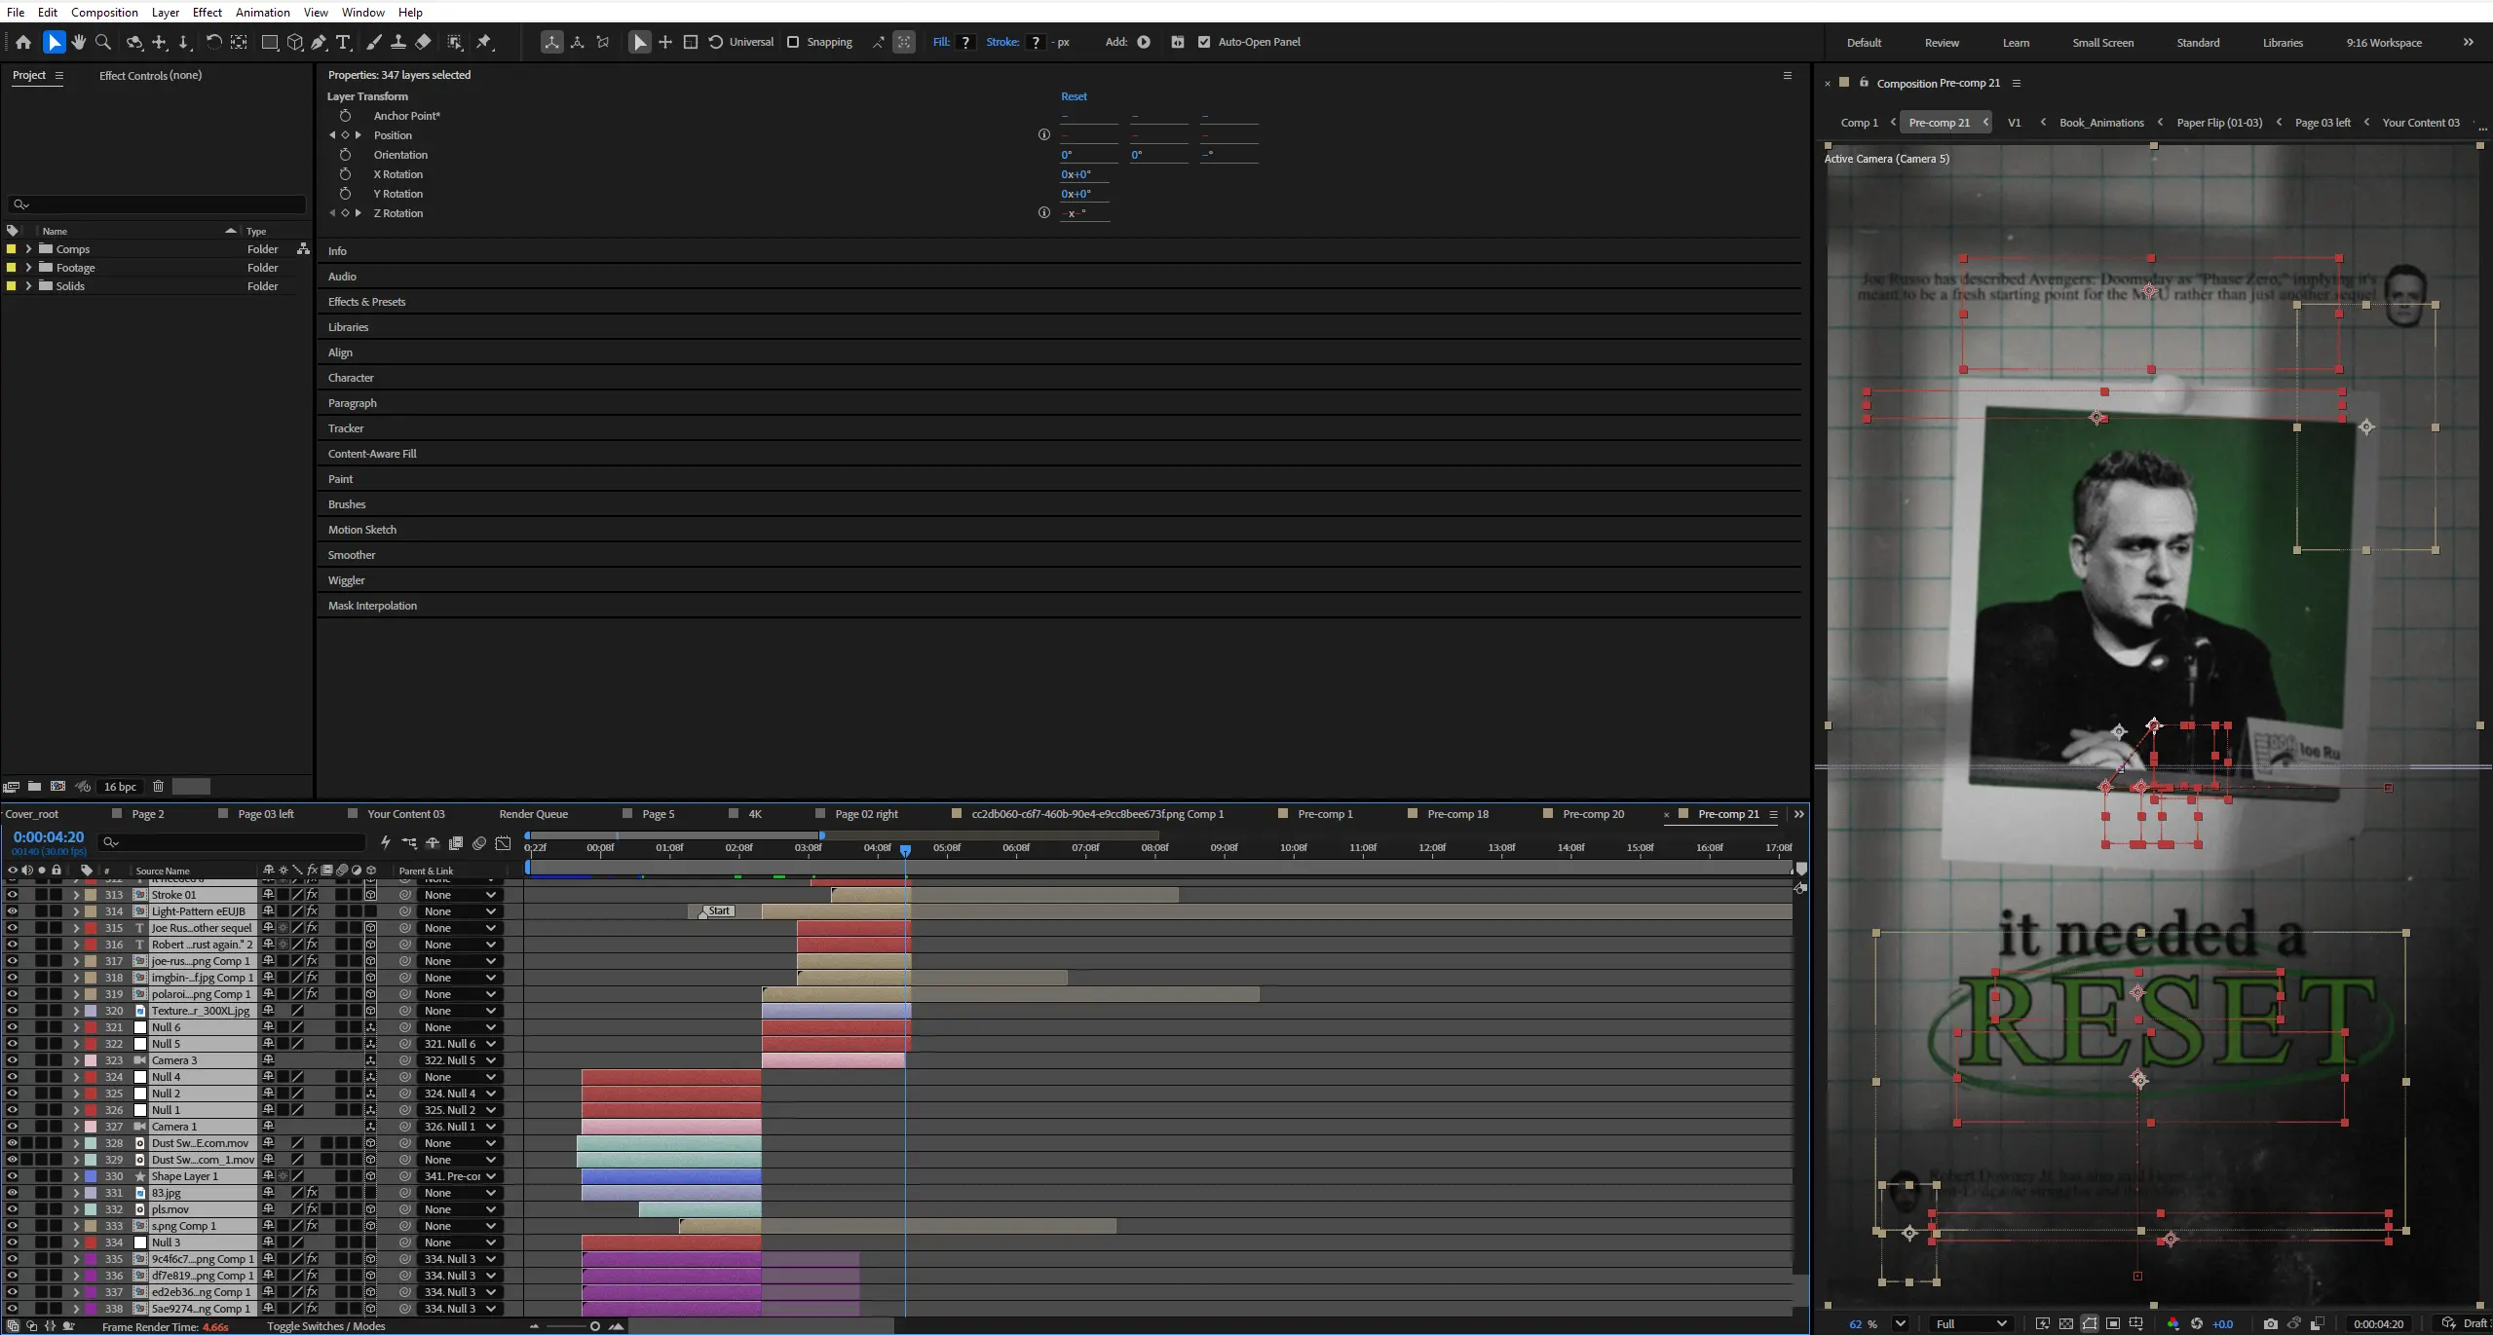This screenshot has height=1335, width=2493.
Task: Toggle the transparency grid in viewer
Action: click(2066, 1323)
